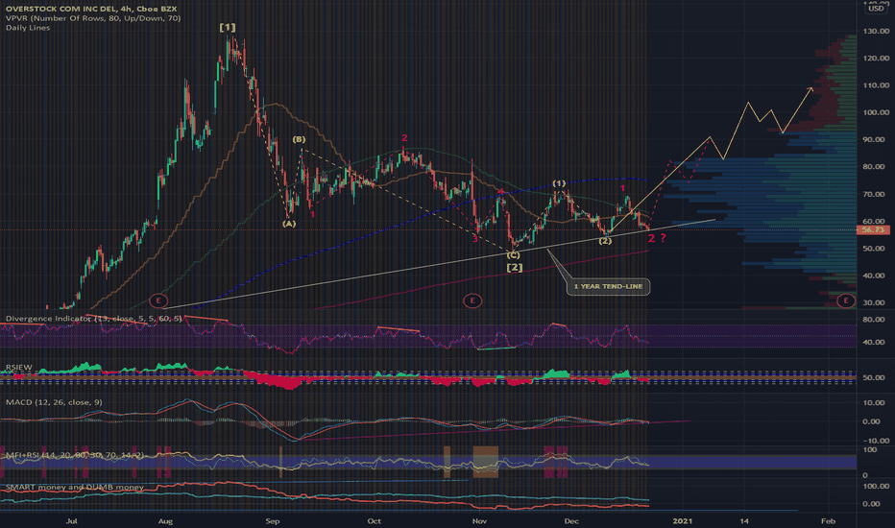Select the VPVR indicator legend

coord(93,18)
